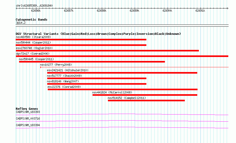Click the ruler's right arrow end
The image size is (236, 143).
click(228, 8)
